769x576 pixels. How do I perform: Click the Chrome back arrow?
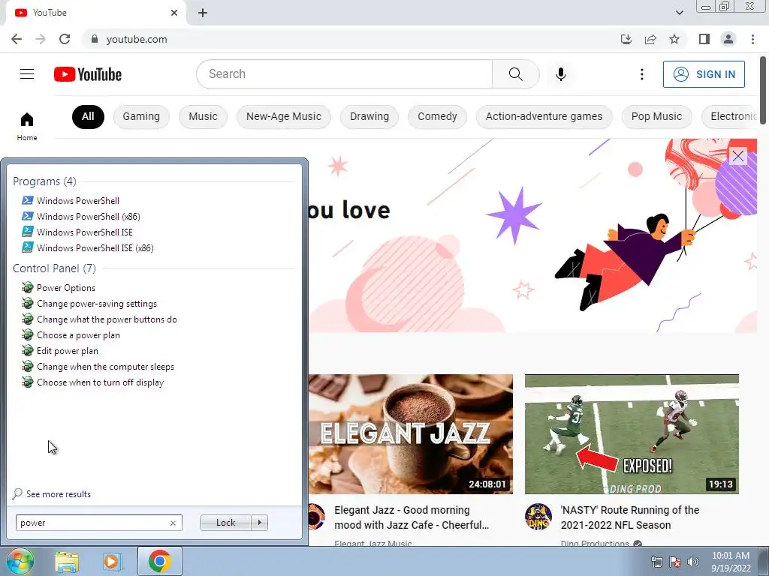click(x=17, y=39)
